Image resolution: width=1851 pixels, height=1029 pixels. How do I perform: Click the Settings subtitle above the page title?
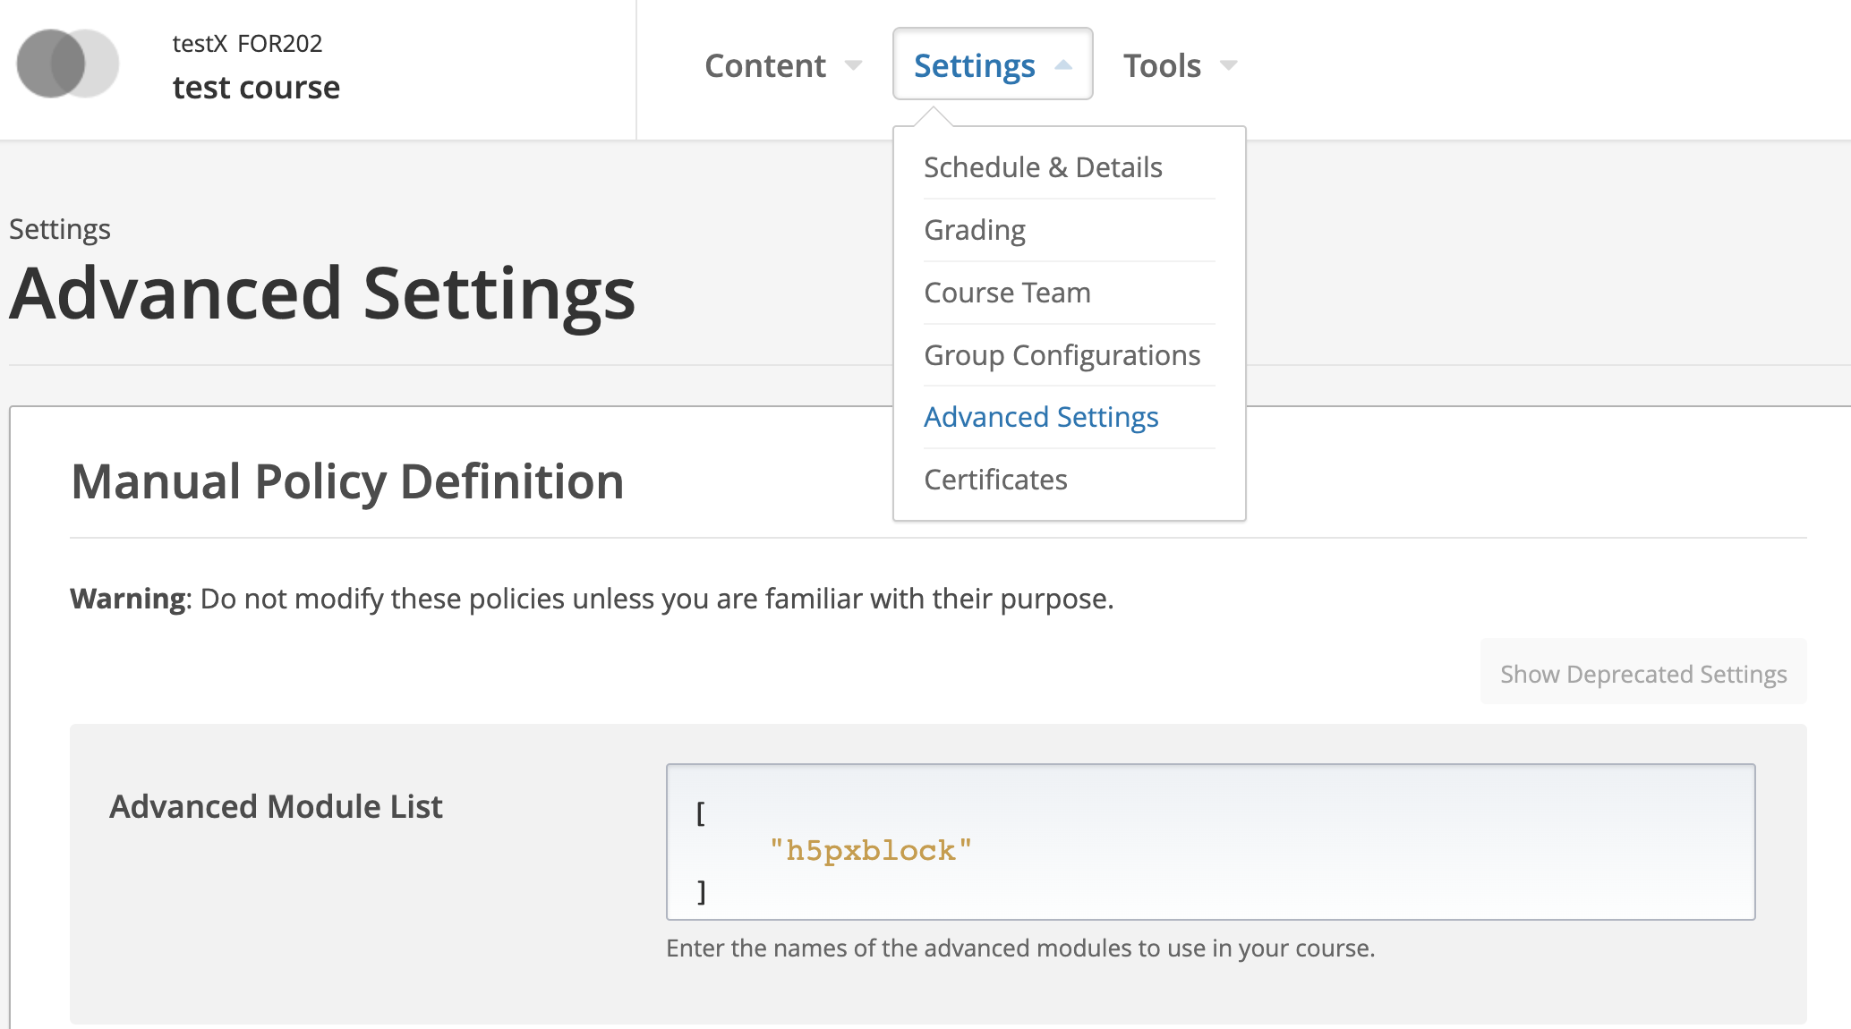pyautogui.click(x=60, y=229)
